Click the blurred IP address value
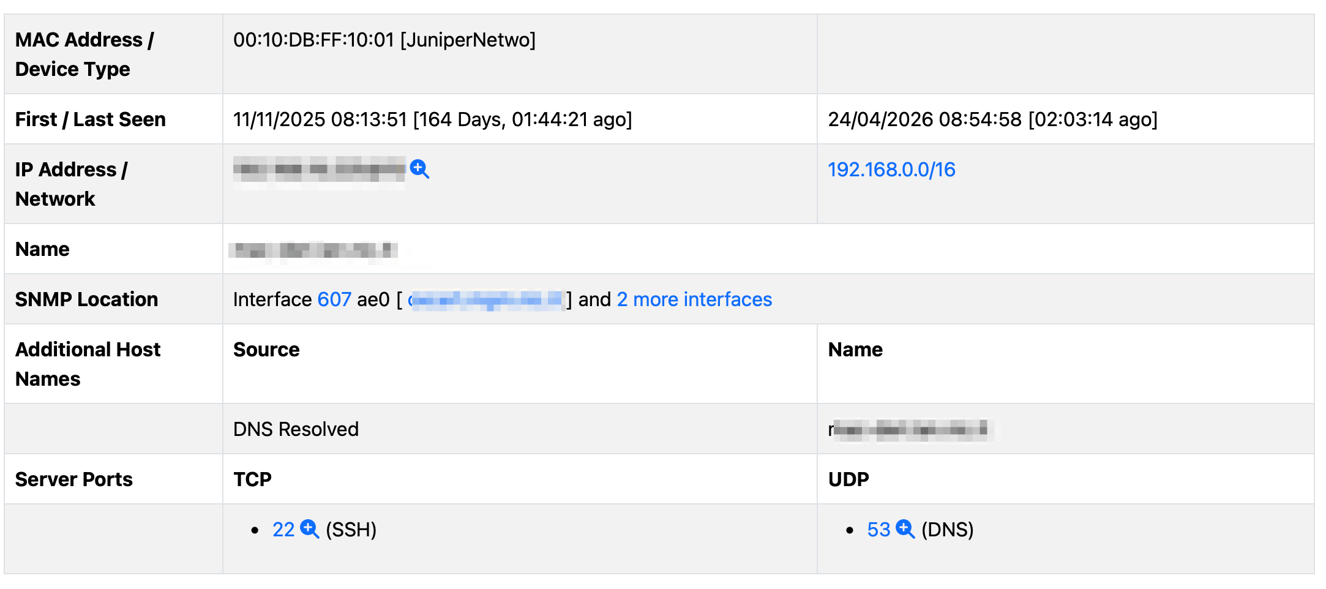This screenshot has width=1326, height=589. pyautogui.click(x=319, y=170)
